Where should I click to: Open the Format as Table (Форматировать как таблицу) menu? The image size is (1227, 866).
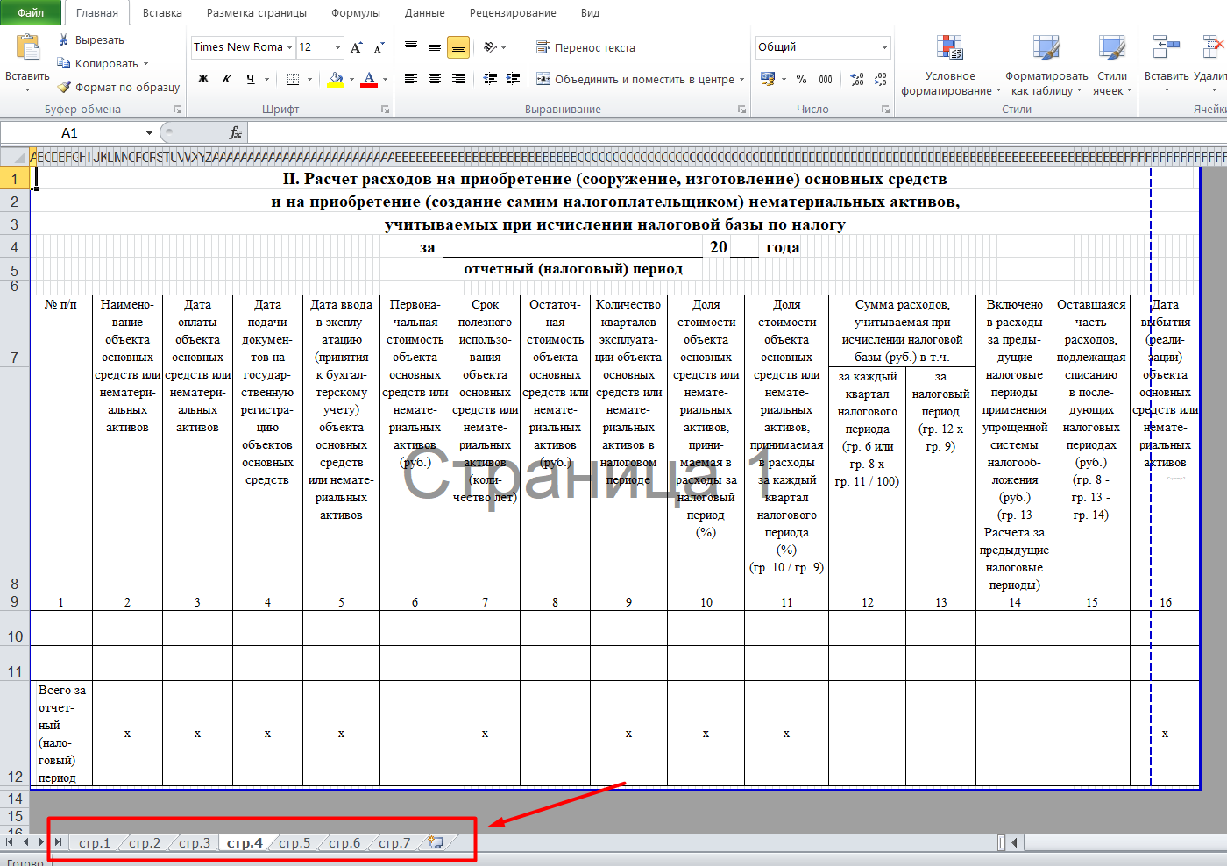1046,66
